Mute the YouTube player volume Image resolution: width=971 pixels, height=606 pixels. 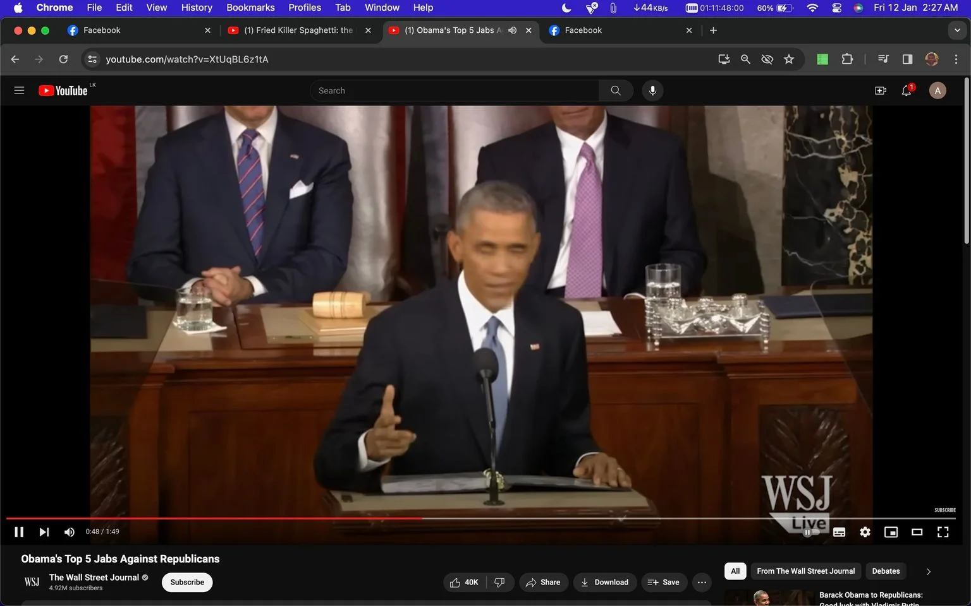pyautogui.click(x=69, y=532)
